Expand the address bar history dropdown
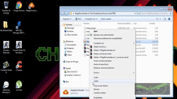The height and width of the screenshot is (99, 177). [135, 13]
